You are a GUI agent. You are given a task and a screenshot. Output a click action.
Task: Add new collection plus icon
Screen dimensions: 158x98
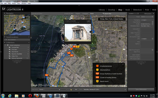[29, 43]
